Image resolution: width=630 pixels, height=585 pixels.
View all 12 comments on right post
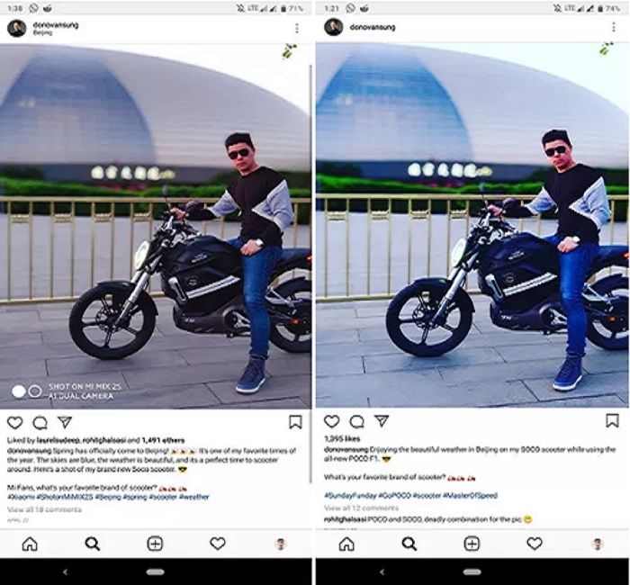coord(361,508)
